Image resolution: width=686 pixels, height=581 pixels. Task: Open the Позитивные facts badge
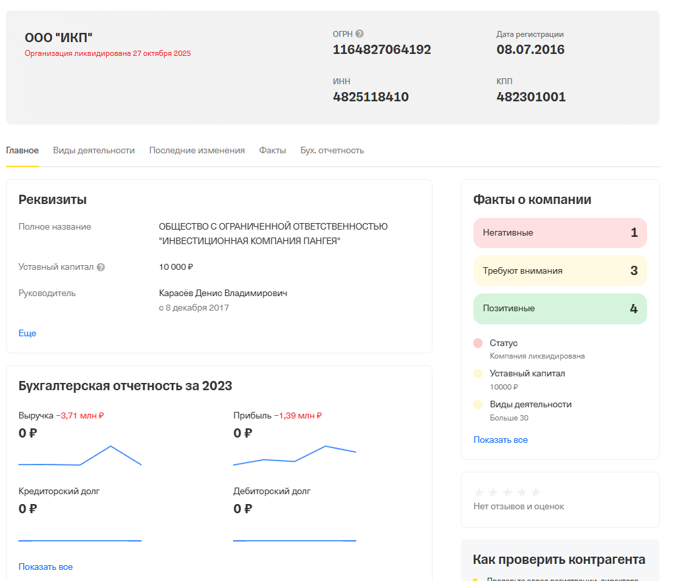click(x=560, y=309)
